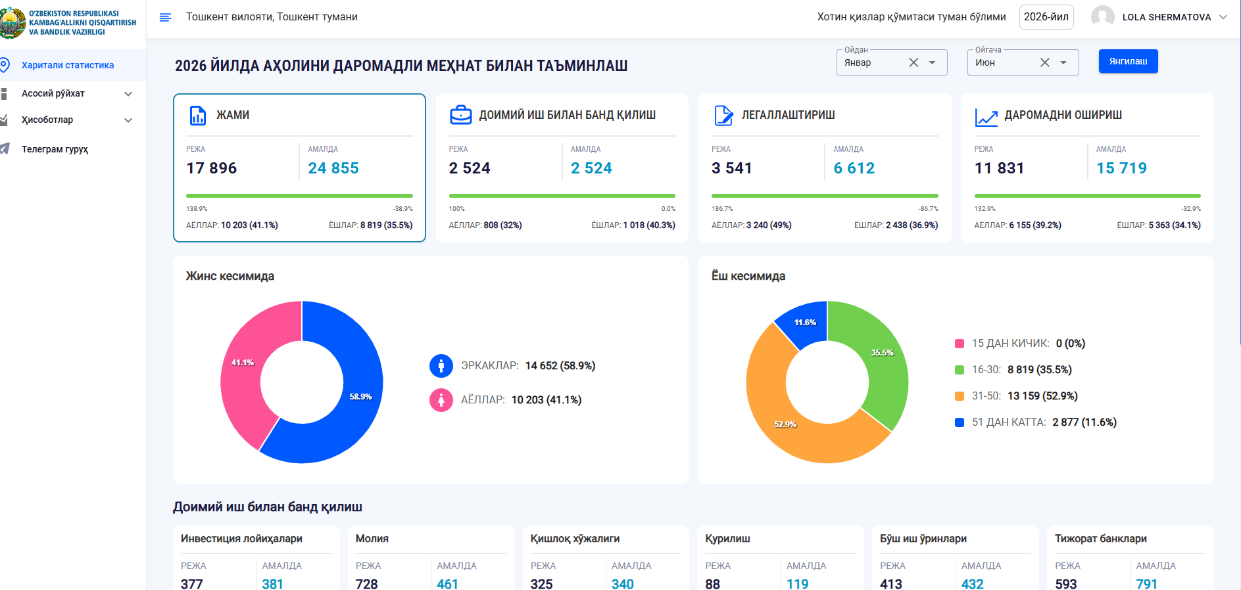Click the Телеграм гуруҳ paper plane icon

(x=5, y=149)
